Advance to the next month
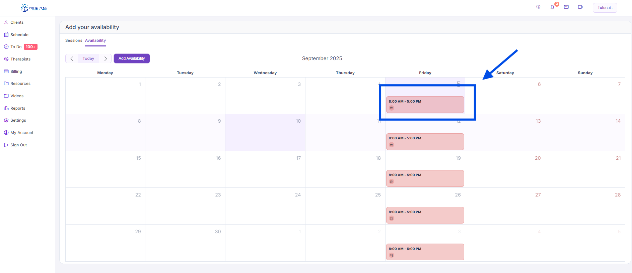 coord(106,58)
